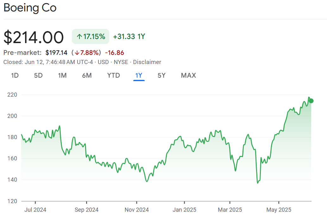Viewport: 327px width, 219px height.
Task: Click the 140 y-axis label
Action: (12, 180)
